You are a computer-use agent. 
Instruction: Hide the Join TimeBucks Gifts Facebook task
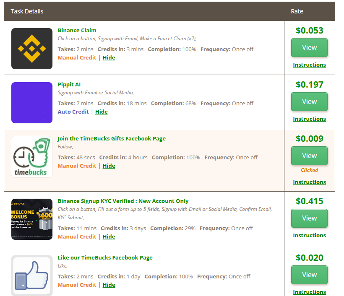point(109,166)
